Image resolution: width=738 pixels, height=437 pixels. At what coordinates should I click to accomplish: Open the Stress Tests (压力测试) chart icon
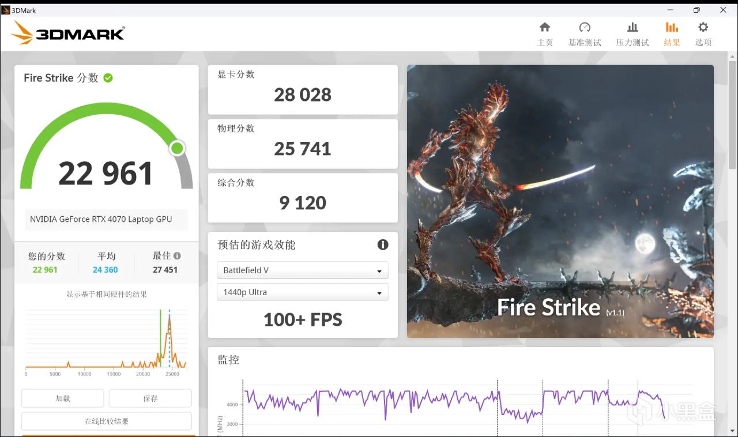point(632,27)
